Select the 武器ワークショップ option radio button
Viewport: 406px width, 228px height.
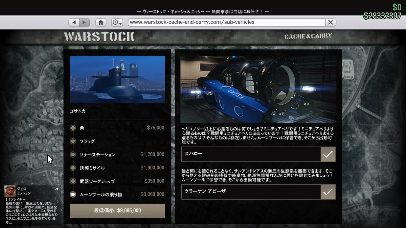[73, 181]
